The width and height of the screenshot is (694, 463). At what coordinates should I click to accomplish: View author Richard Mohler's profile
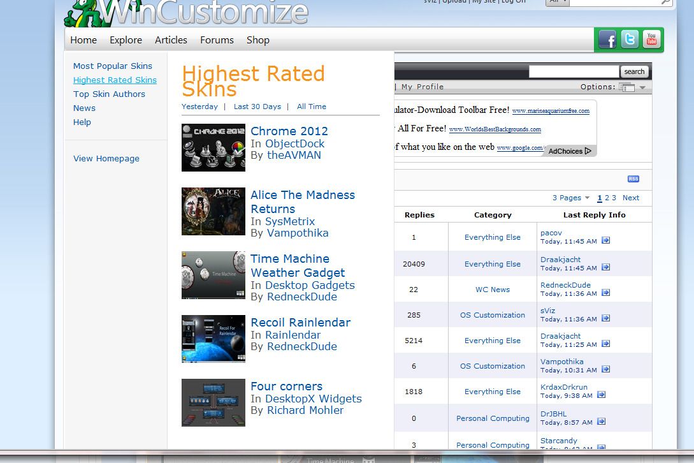point(305,410)
